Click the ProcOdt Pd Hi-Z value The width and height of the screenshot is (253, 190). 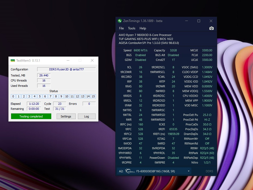pyautogui.click(x=207, y=120)
